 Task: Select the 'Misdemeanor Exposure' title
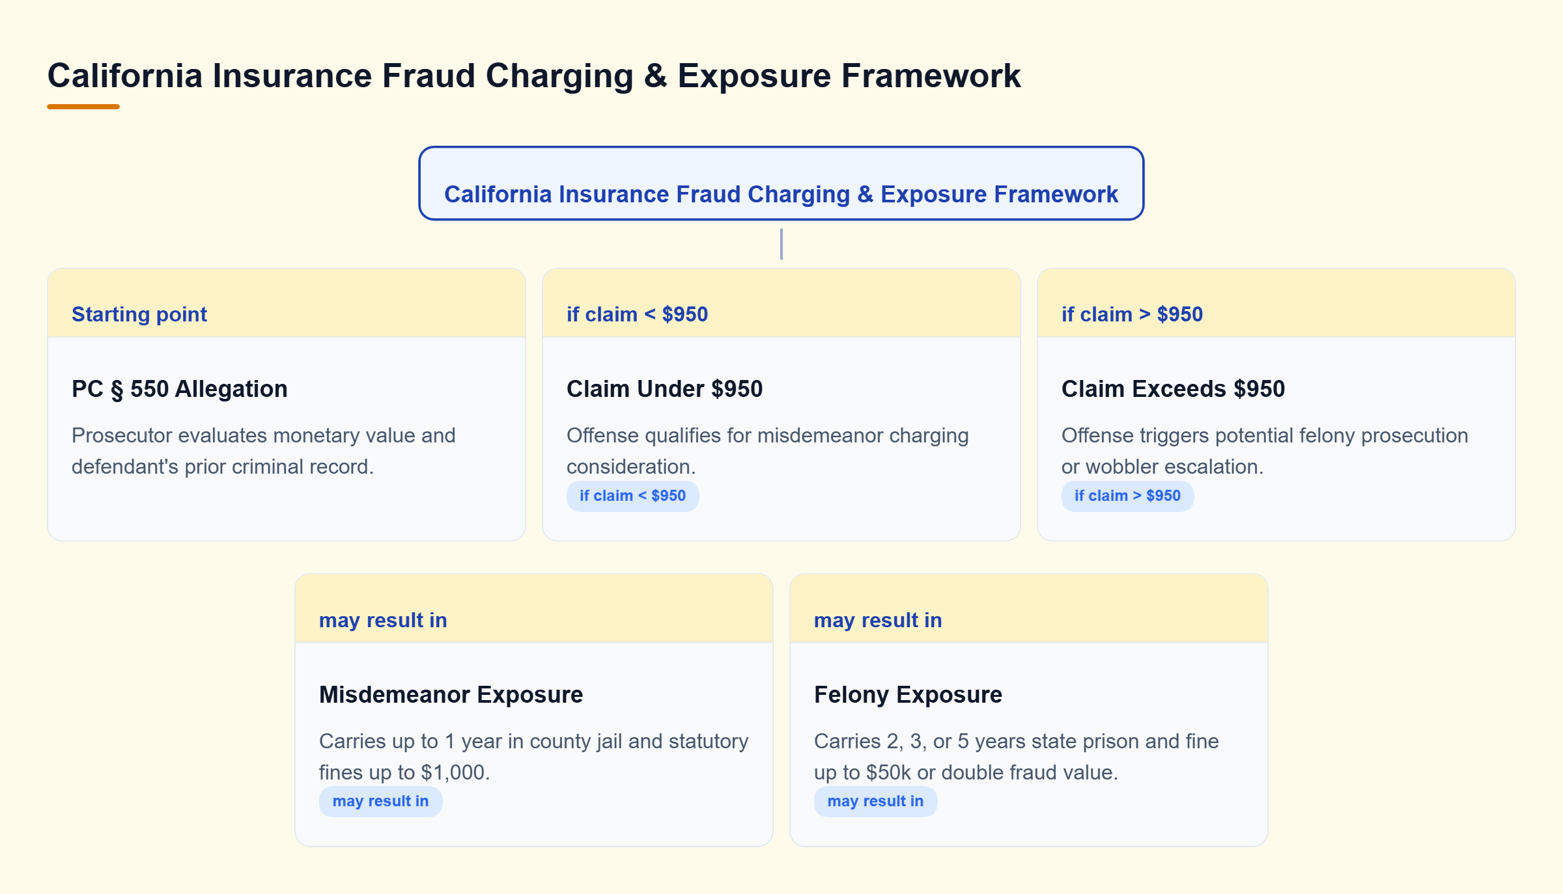click(451, 695)
